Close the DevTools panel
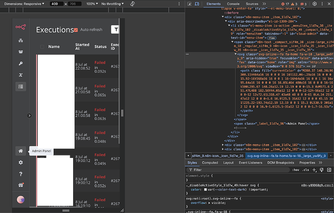This screenshot has width=334, height=213. coord(329,4)
